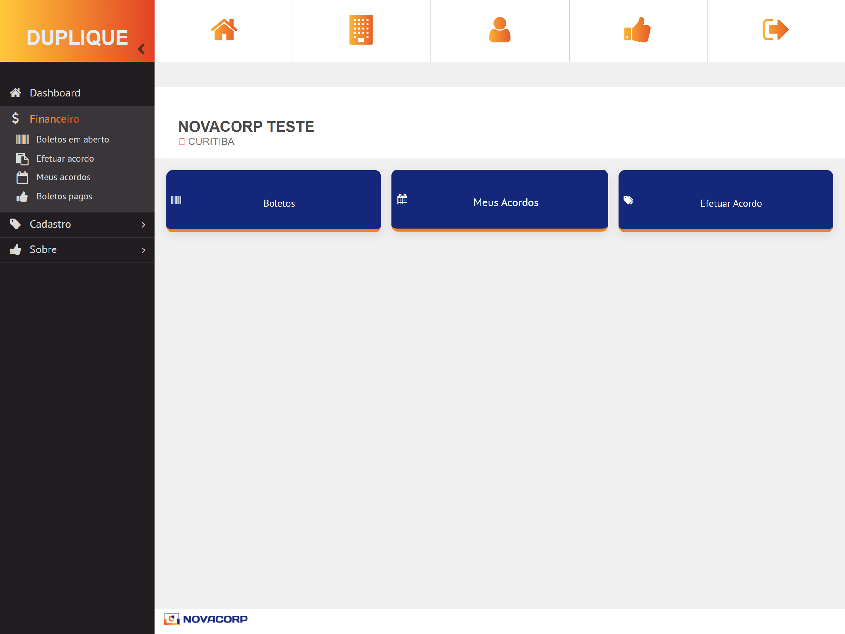Click the NOVACORP TESTE heading

coord(246,127)
